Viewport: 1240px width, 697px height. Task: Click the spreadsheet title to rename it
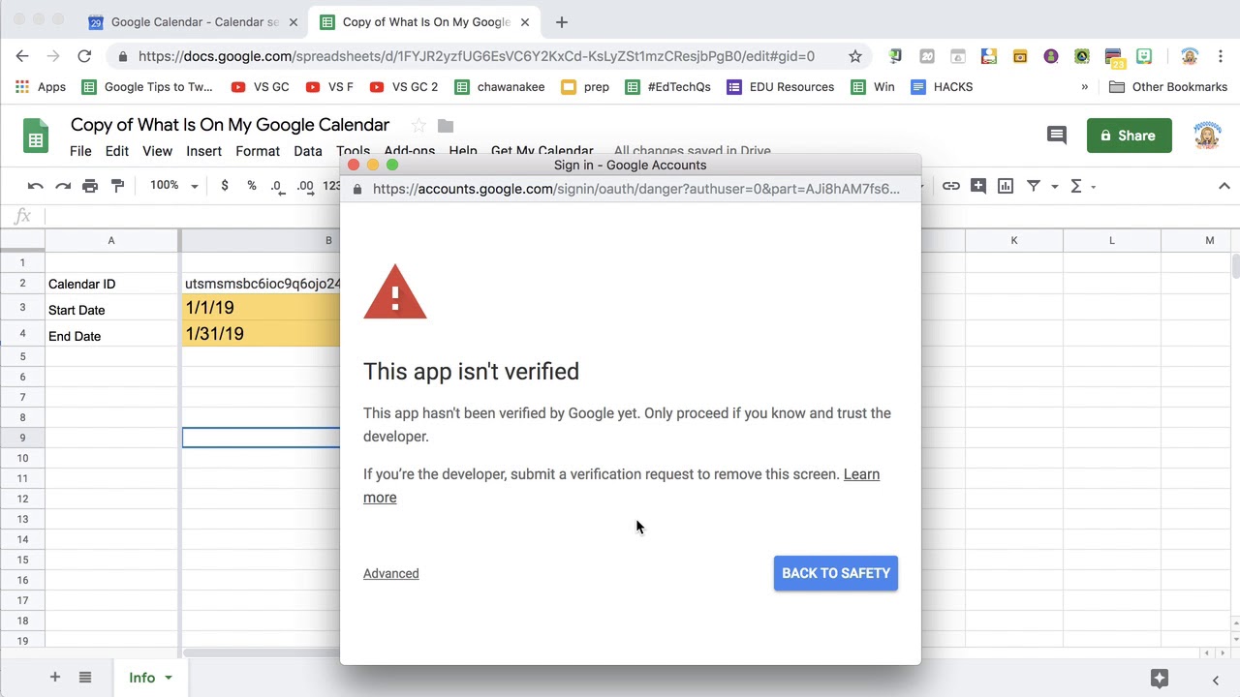[231, 125]
